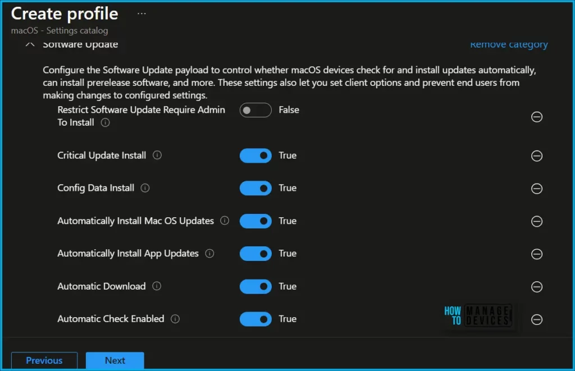Click the Automatic Download label text
Viewport: 575px width, 371px height.
pyautogui.click(x=102, y=286)
